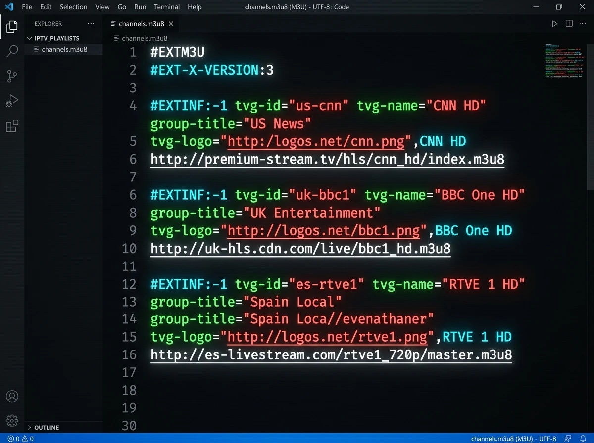Click line number 16 in the gutter
The image size is (594, 443).
coord(129,355)
